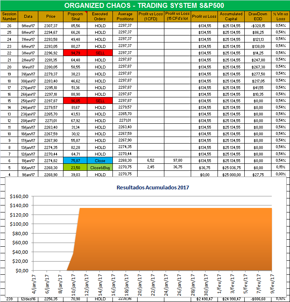Select the % Win vs Loss header

click(x=281, y=17)
